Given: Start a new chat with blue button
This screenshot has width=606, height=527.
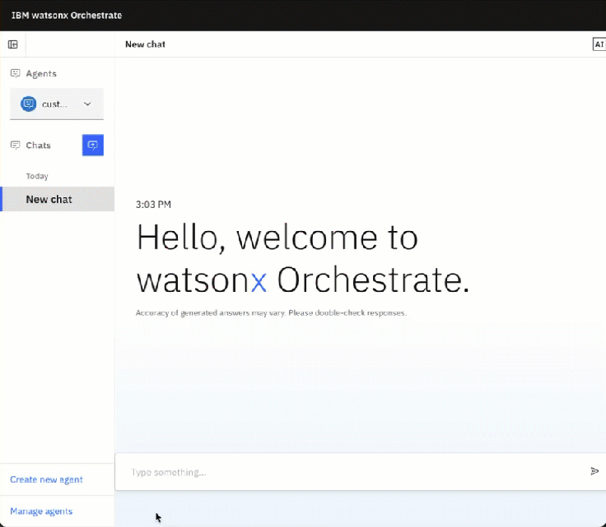Looking at the screenshot, I should pos(93,146).
